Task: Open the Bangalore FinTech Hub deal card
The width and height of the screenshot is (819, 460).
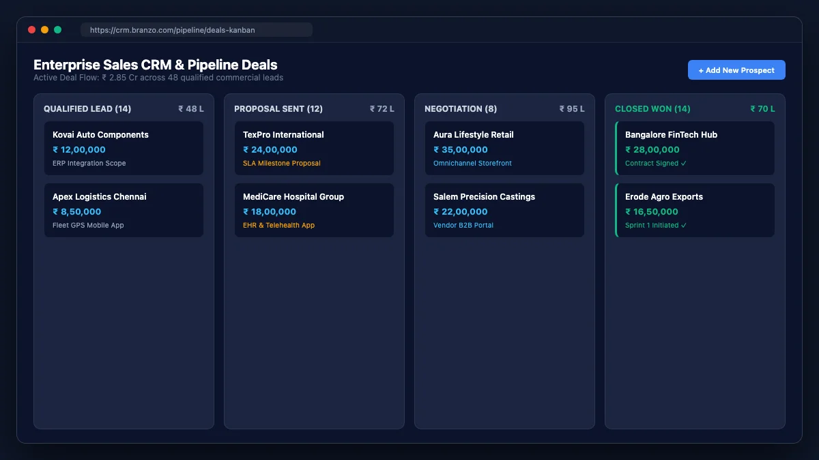Action: (695, 149)
